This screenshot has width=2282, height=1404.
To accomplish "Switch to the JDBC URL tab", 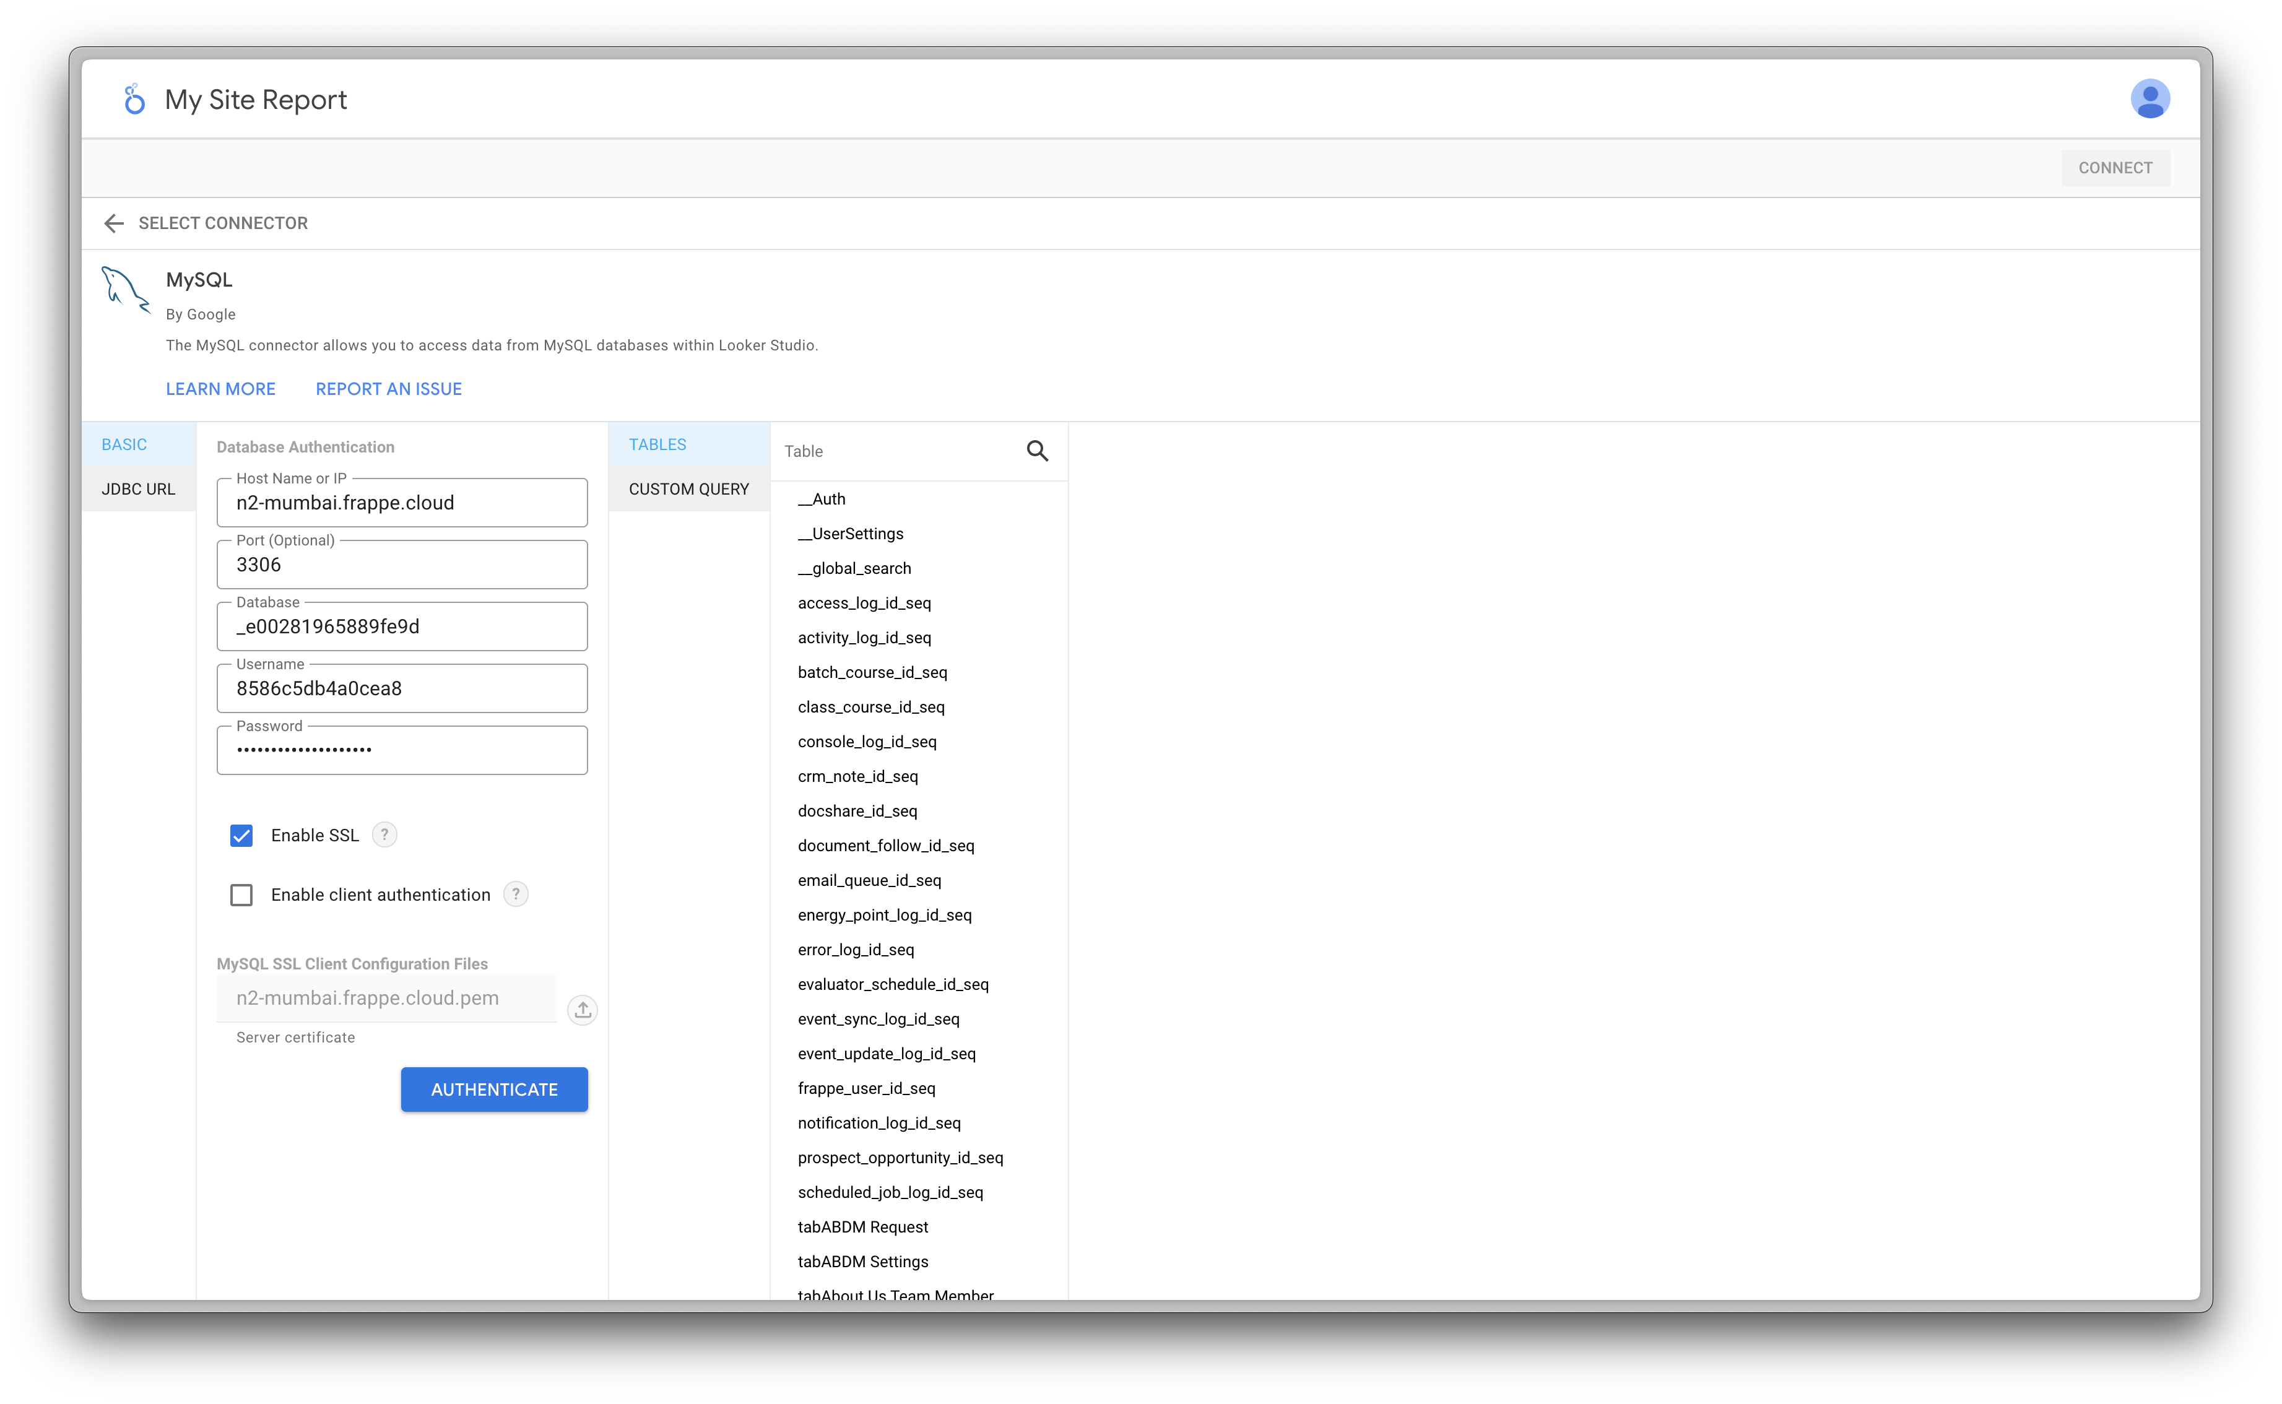I will point(138,489).
